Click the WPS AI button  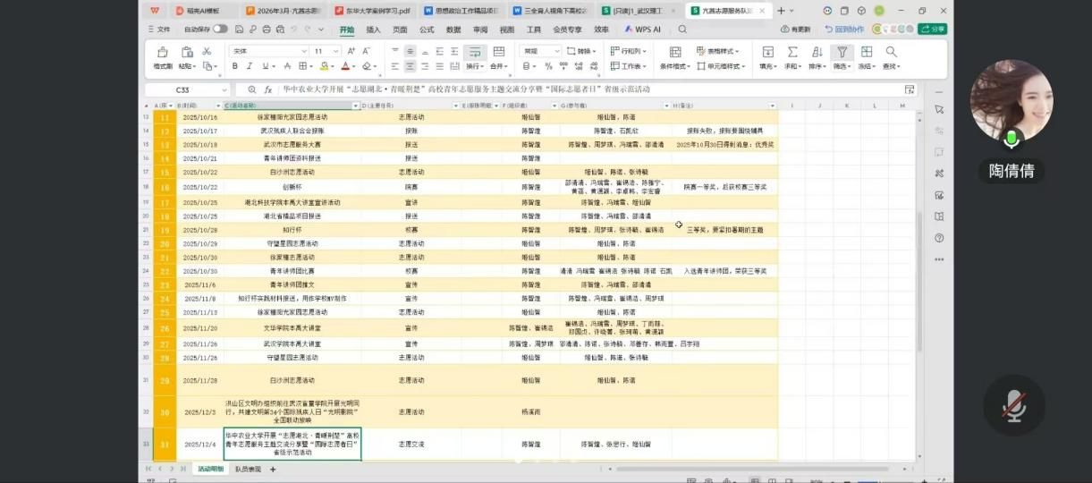[x=641, y=30]
